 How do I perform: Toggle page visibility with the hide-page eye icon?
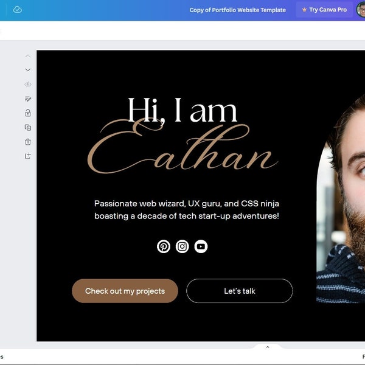pos(28,85)
